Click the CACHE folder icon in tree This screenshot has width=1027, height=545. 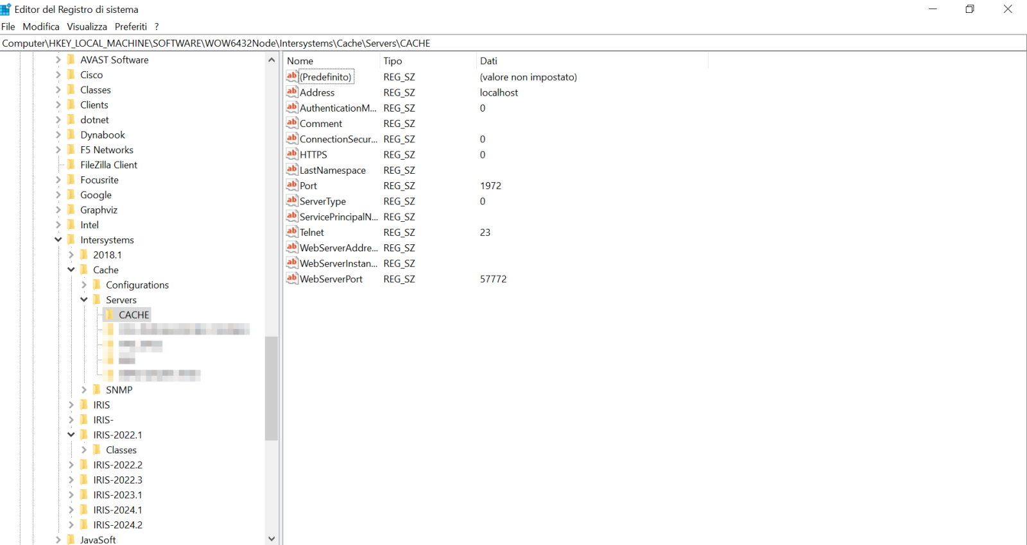[110, 315]
